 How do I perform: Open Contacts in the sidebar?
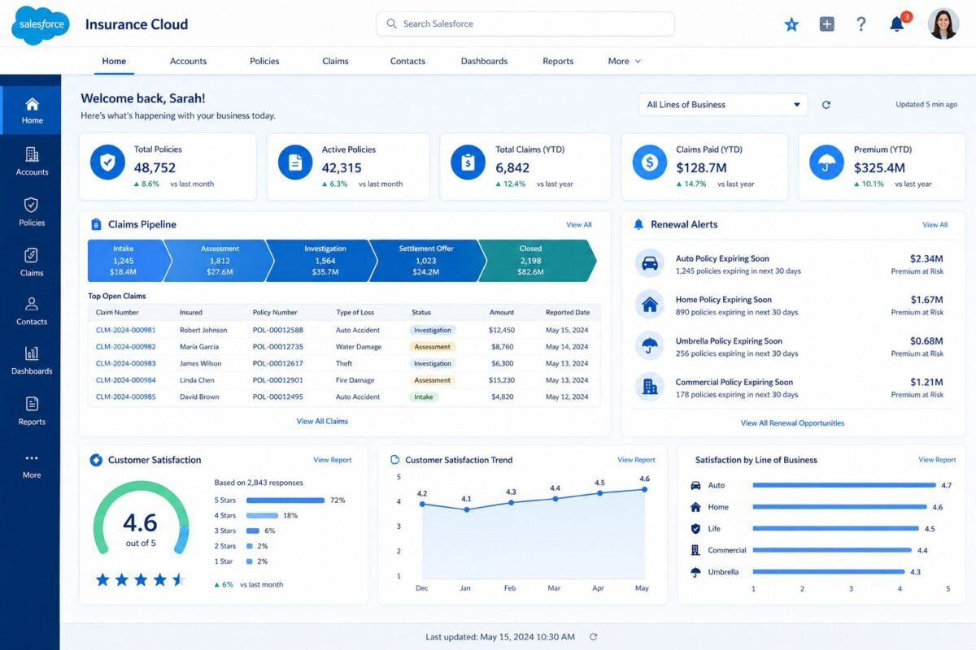tap(32, 311)
